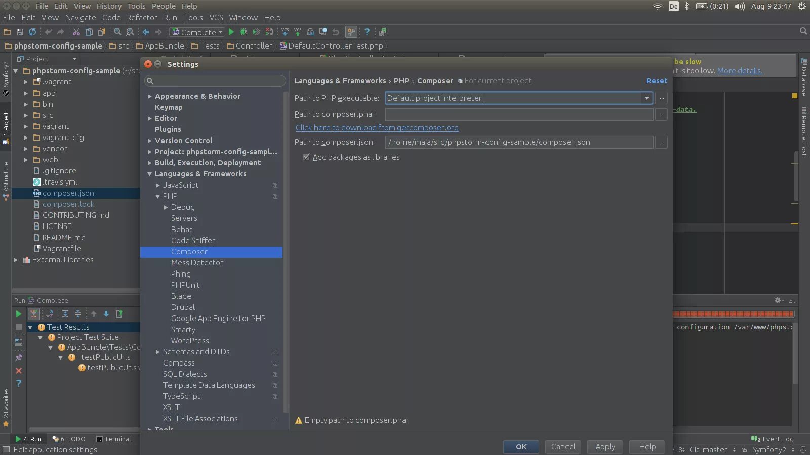
Task: Open the Refactor menu
Action: [x=142, y=18]
